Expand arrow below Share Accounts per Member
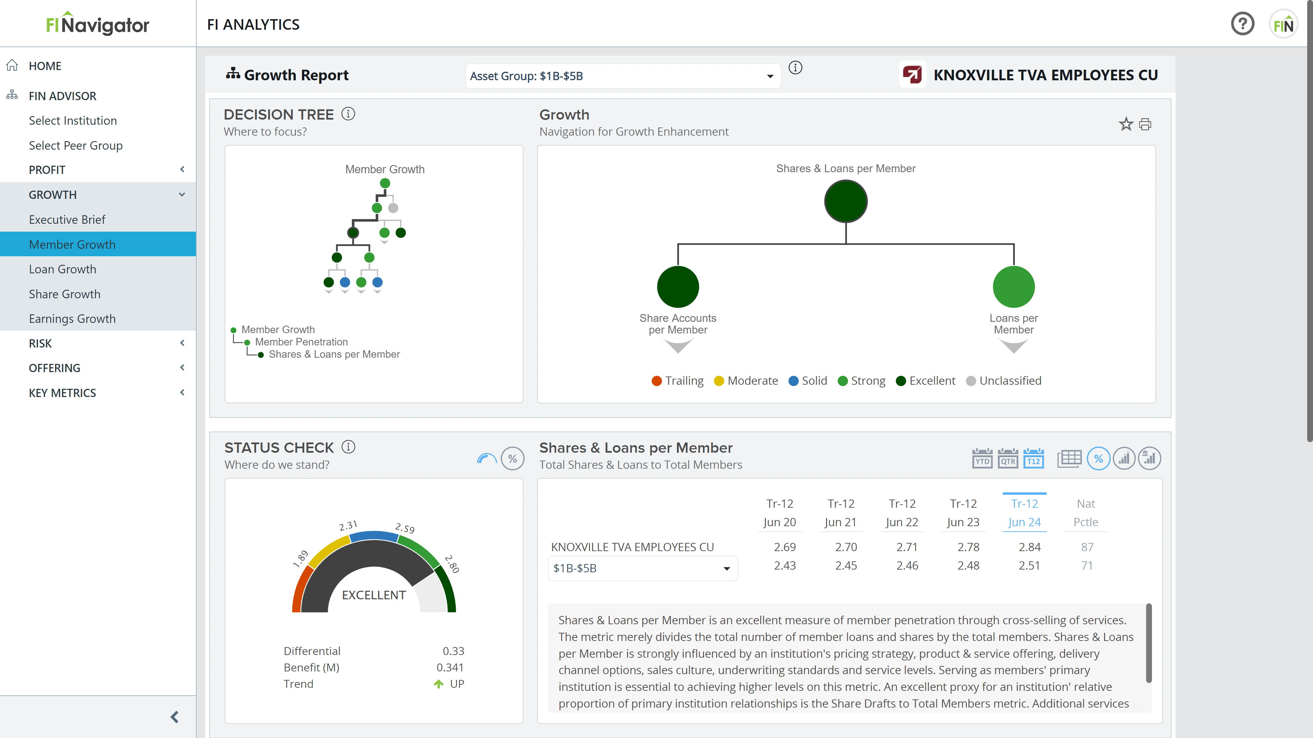This screenshot has height=738, width=1313. pyautogui.click(x=678, y=347)
